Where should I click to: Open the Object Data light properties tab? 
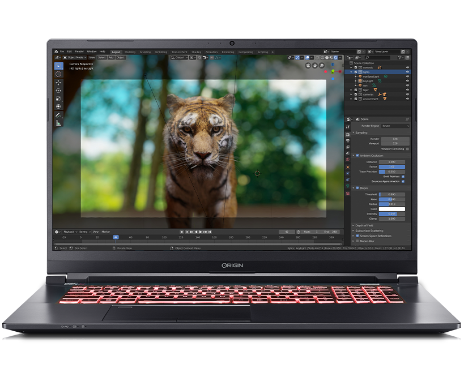click(x=348, y=186)
